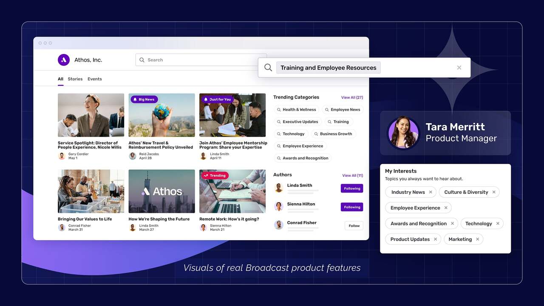Open the Athos skyline story thumbnail
The height and width of the screenshot is (306, 544).
(x=162, y=191)
